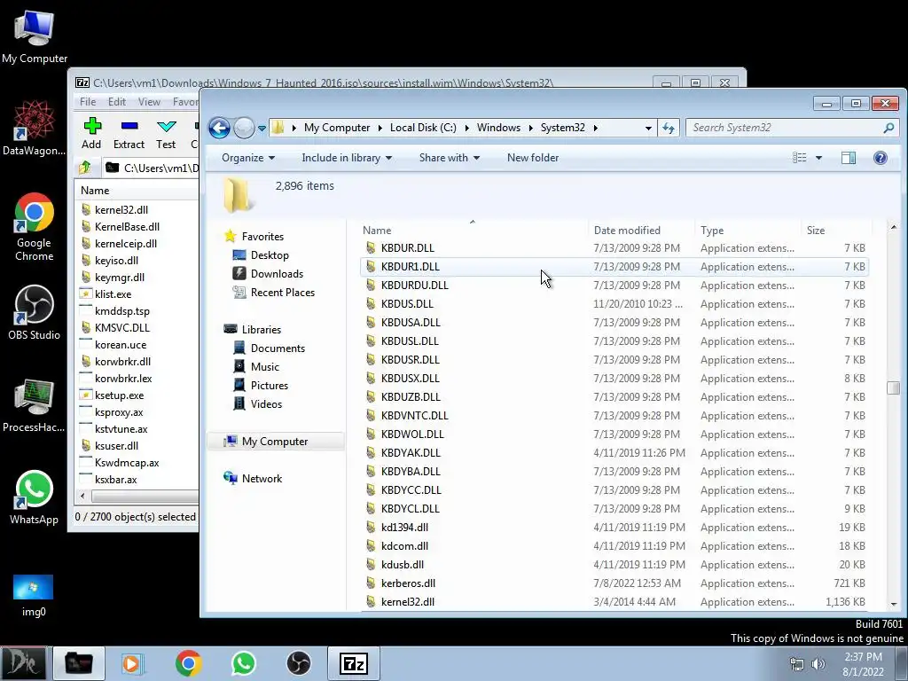The width and height of the screenshot is (908, 681).
Task: Click the Chrome icon in the taskbar
Action: (188, 663)
